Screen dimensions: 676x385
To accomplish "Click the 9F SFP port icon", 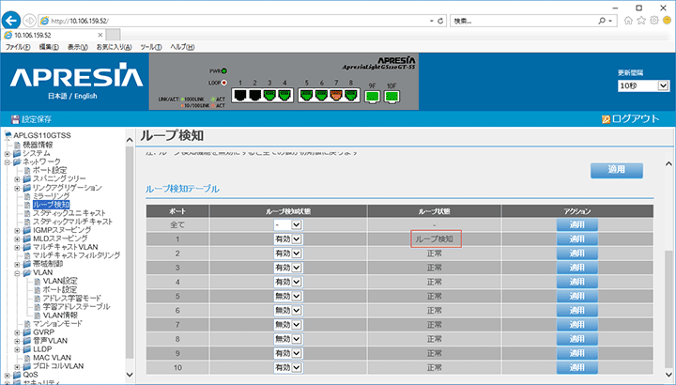I will 372,94.
